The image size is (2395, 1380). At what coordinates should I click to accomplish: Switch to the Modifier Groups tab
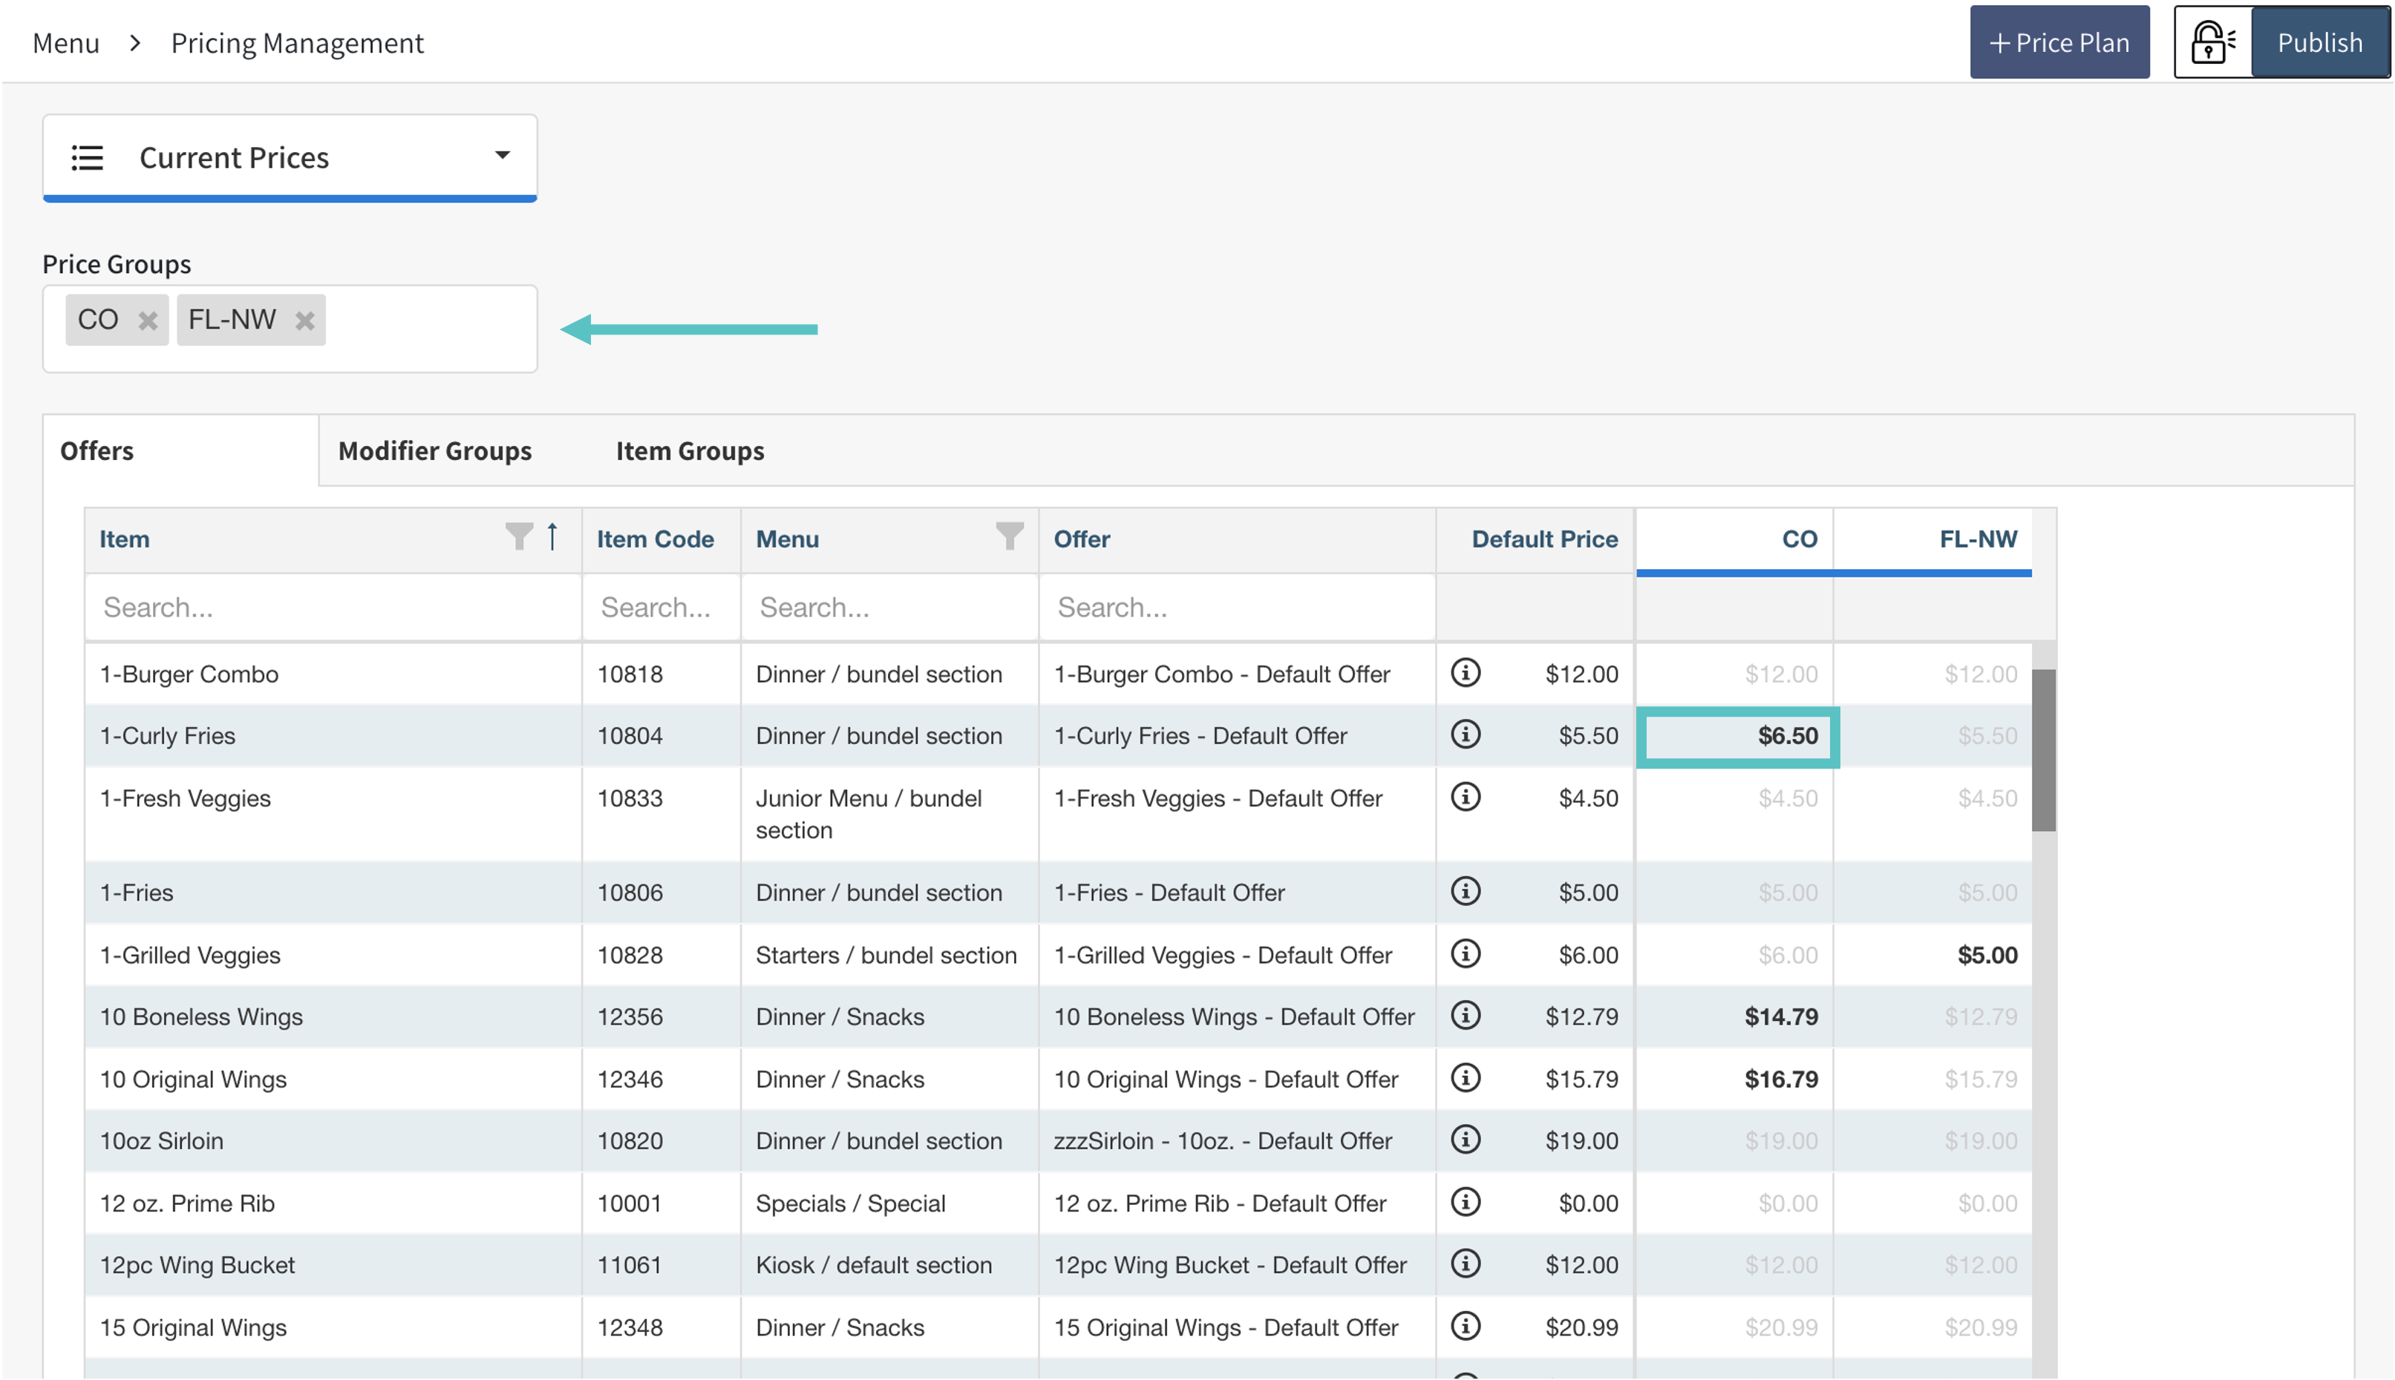(x=435, y=451)
